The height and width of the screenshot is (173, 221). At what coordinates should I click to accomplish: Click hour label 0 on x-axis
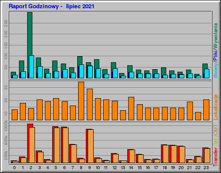click(x=14, y=168)
